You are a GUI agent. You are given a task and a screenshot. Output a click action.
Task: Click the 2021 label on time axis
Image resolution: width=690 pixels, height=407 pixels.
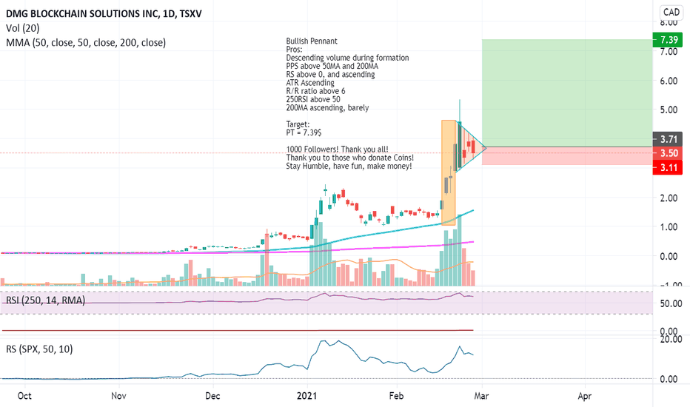pyautogui.click(x=307, y=396)
